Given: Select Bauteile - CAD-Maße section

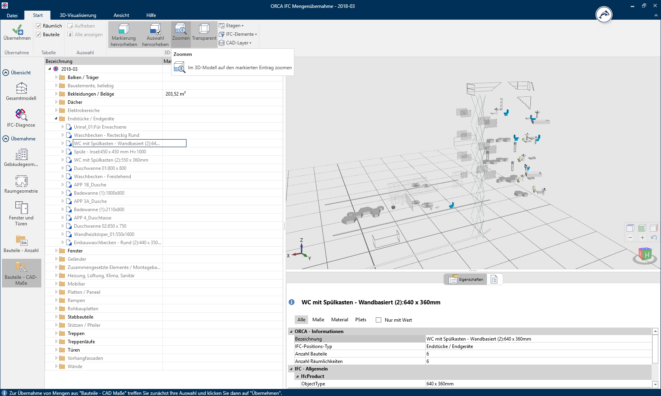Looking at the screenshot, I should pyautogui.click(x=21, y=273).
